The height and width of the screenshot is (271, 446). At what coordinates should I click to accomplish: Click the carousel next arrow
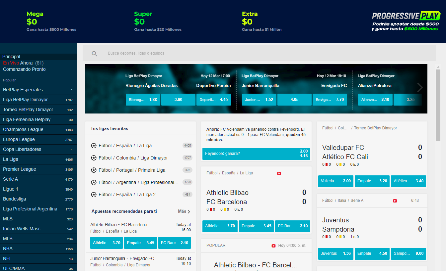420,87
